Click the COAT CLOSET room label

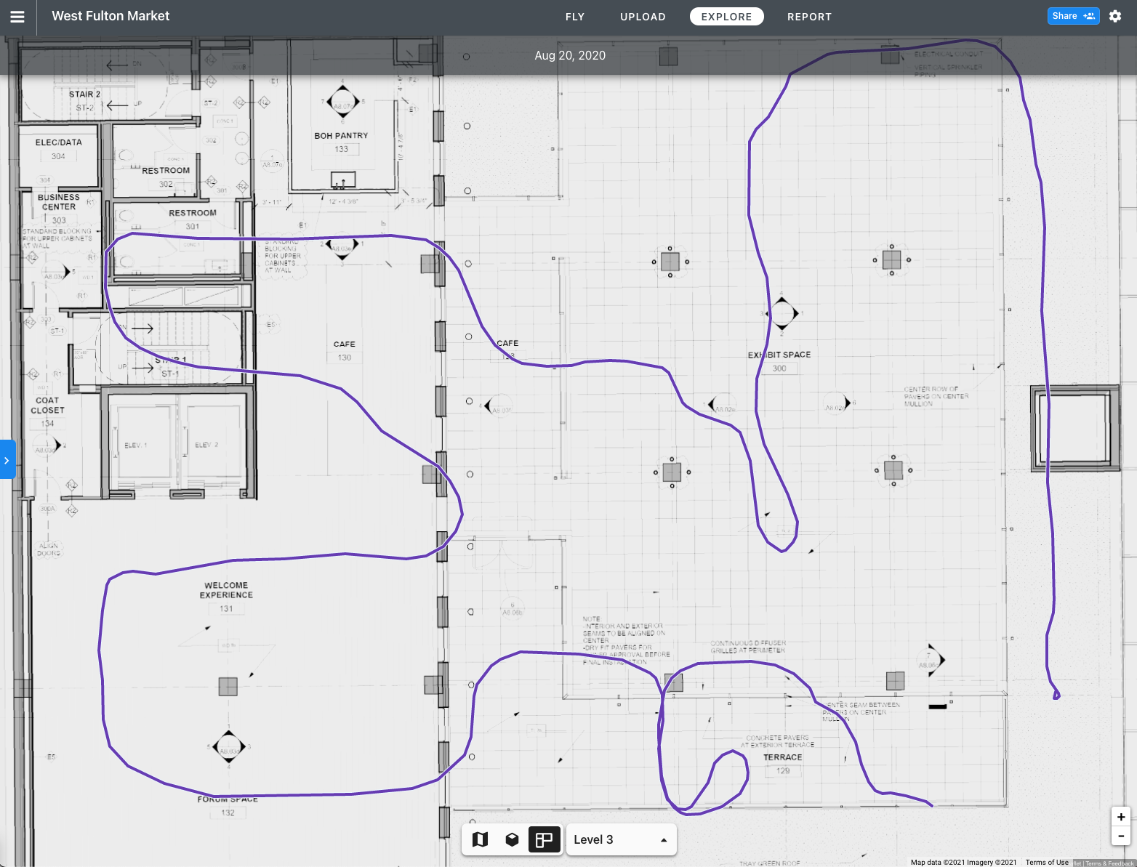(47, 406)
